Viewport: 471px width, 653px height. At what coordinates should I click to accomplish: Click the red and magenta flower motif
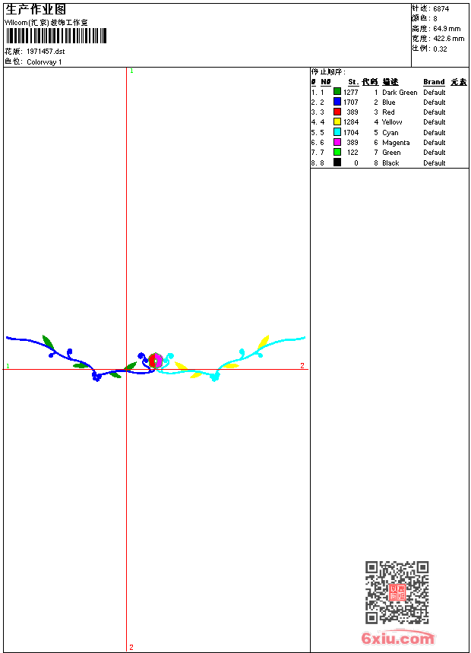pyautogui.click(x=156, y=360)
